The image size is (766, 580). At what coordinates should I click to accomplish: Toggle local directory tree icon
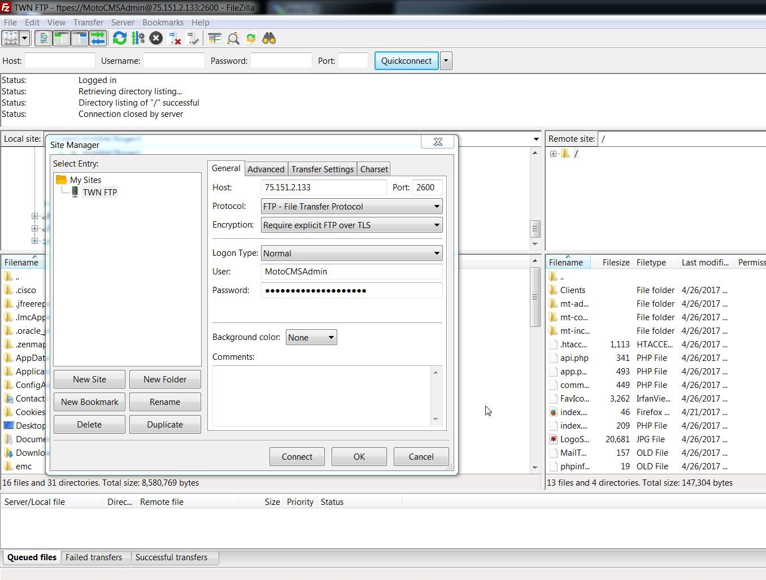pos(61,38)
